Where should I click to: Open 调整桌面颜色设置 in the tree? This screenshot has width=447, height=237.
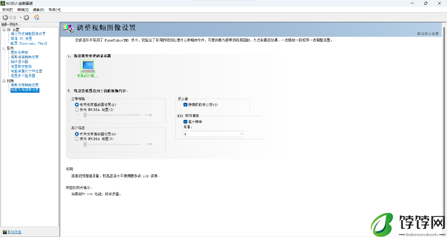[x=24, y=57]
